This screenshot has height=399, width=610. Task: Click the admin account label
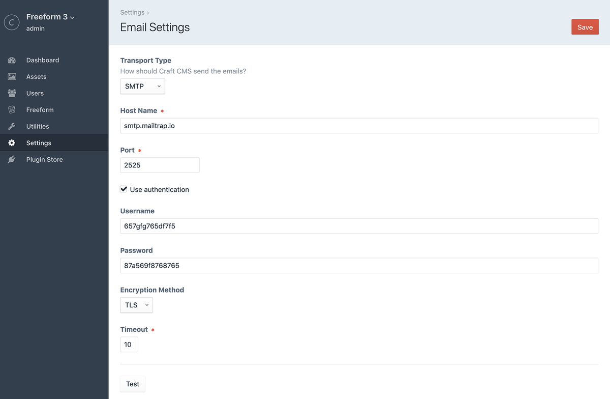pyautogui.click(x=36, y=28)
